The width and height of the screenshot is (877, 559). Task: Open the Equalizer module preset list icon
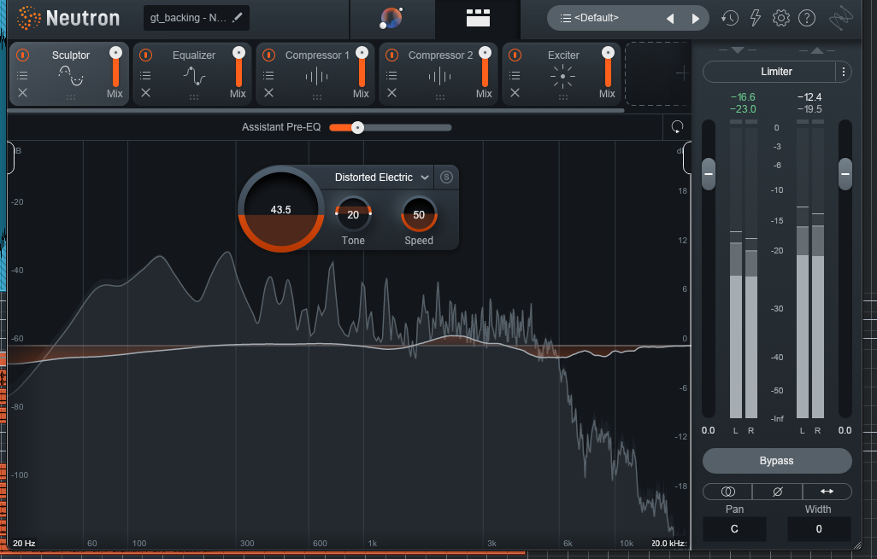pyautogui.click(x=145, y=75)
